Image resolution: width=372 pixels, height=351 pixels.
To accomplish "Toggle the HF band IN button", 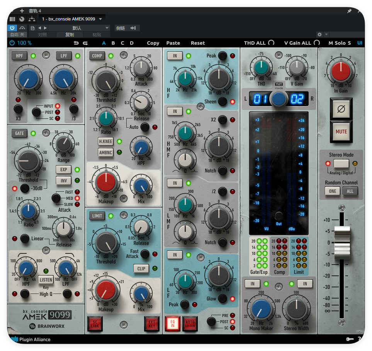I will [x=175, y=56].
